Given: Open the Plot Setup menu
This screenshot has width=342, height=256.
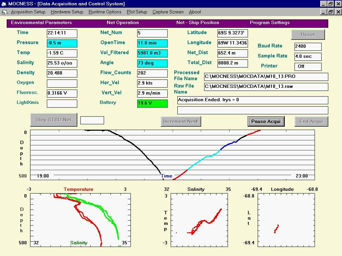Looking at the screenshot, I should pyautogui.click(x=137, y=12).
